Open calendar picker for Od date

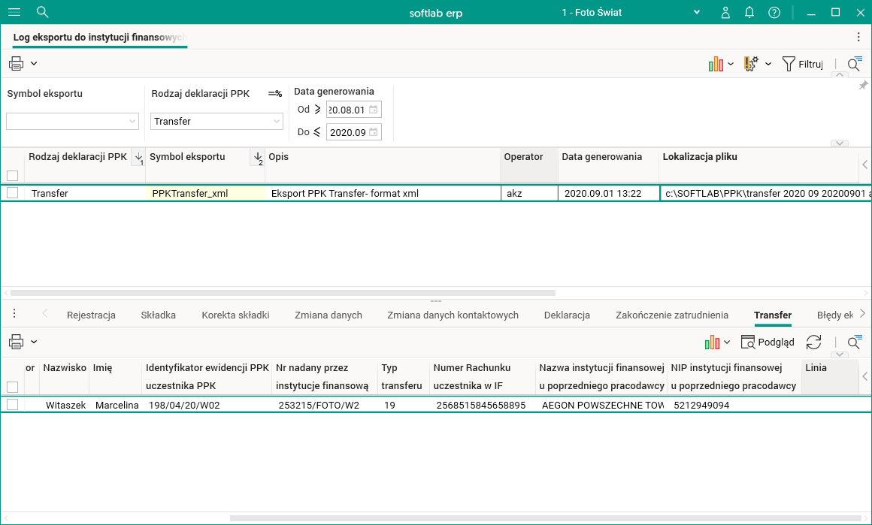(374, 110)
